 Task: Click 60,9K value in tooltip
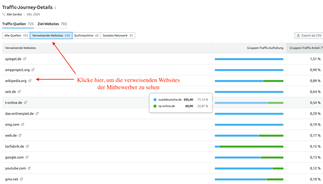point(189,106)
